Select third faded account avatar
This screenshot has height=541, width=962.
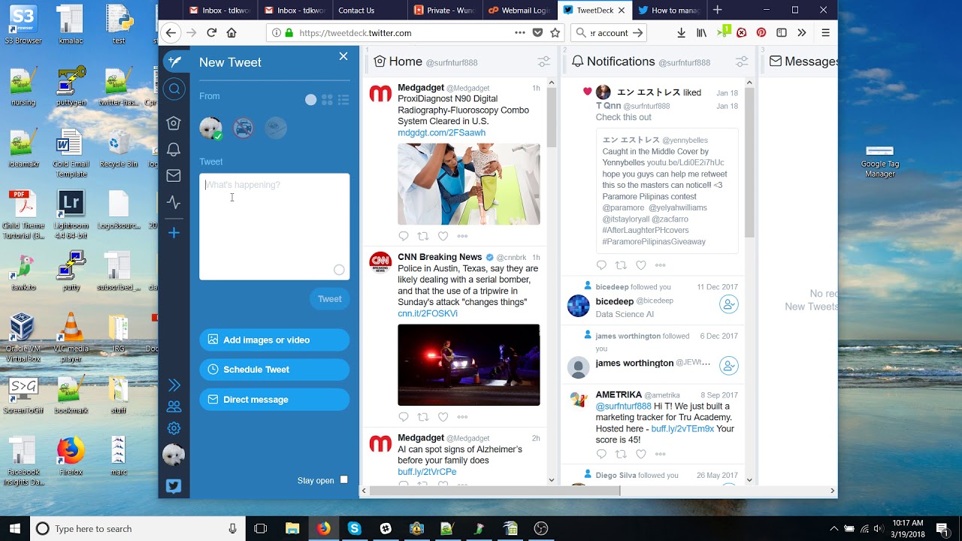(x=276, y=128)
